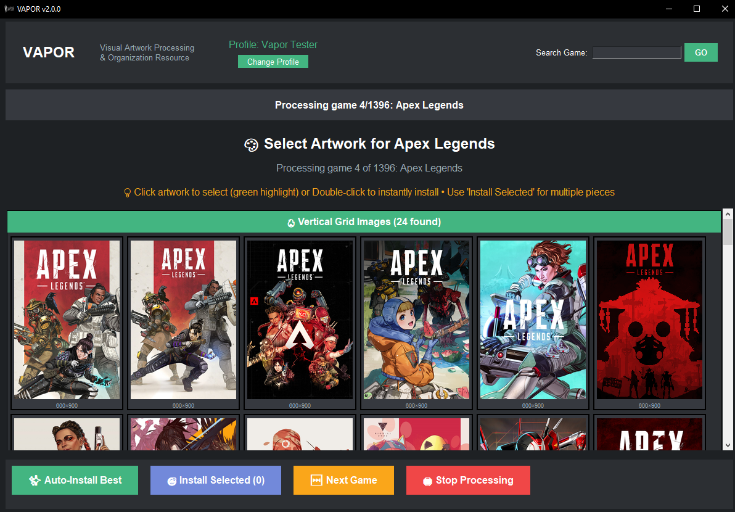Image resolution: width=735 pixels, height=512 pixels.
Task: Minimize the VAPOR window
Action: pyautogui.click(x=670, y=9)
